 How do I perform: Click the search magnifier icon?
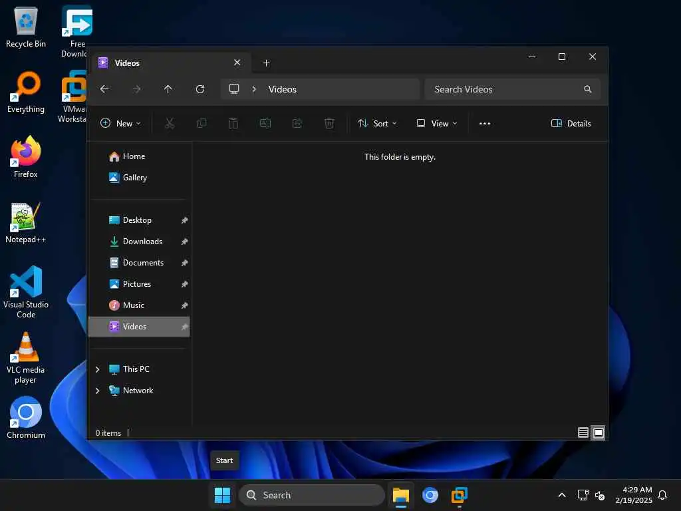point(588,89)
